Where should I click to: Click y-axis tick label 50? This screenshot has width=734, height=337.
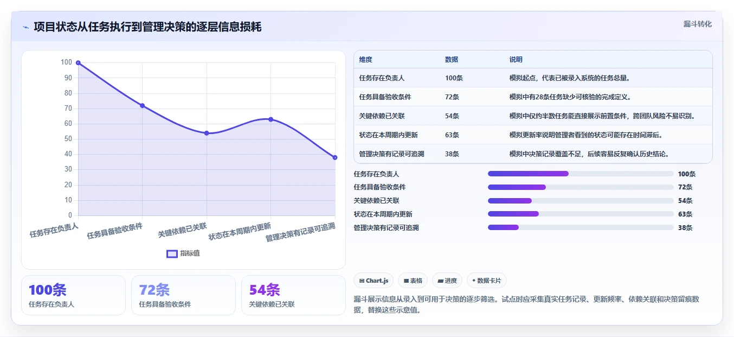pyautogui.click(x=68, y=139)
